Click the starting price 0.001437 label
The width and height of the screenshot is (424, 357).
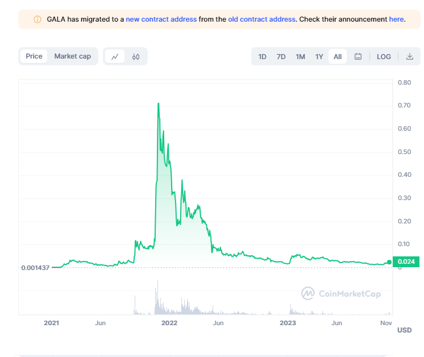(35, 268)
